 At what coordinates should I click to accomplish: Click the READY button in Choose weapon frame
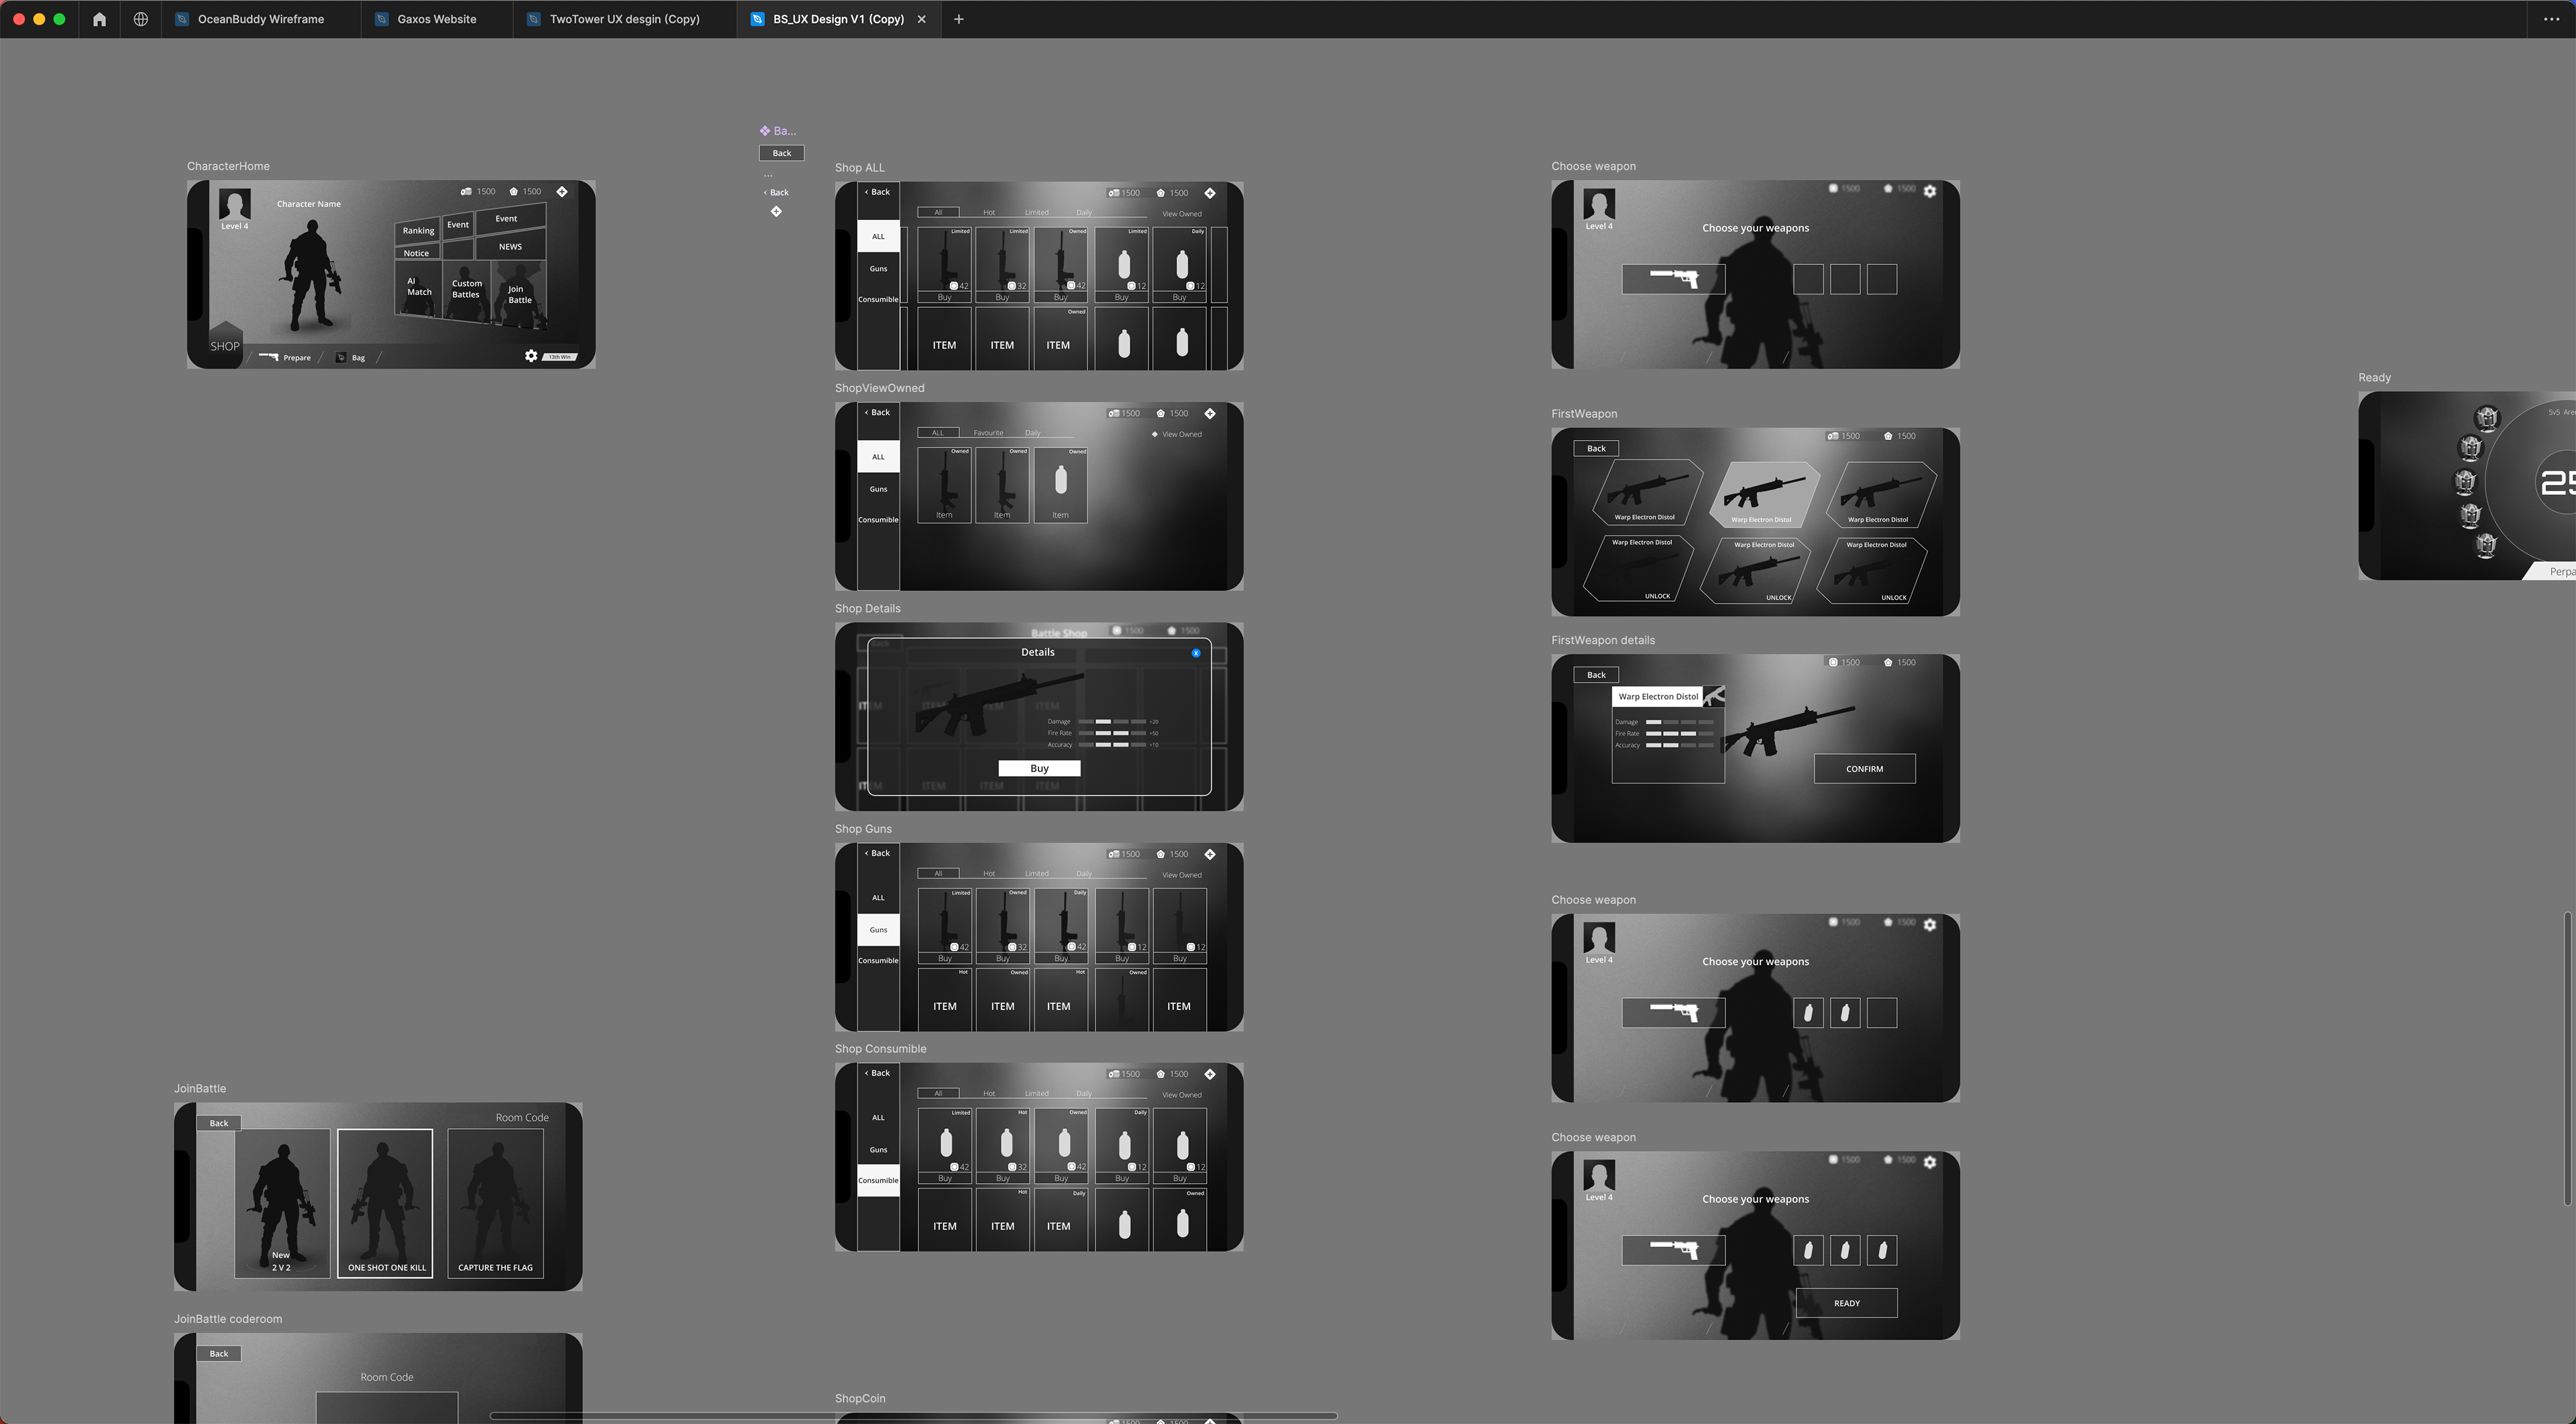pos(1846,1303)
